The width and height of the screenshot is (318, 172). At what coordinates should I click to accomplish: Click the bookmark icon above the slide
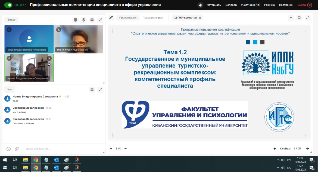tap(299, 18)
